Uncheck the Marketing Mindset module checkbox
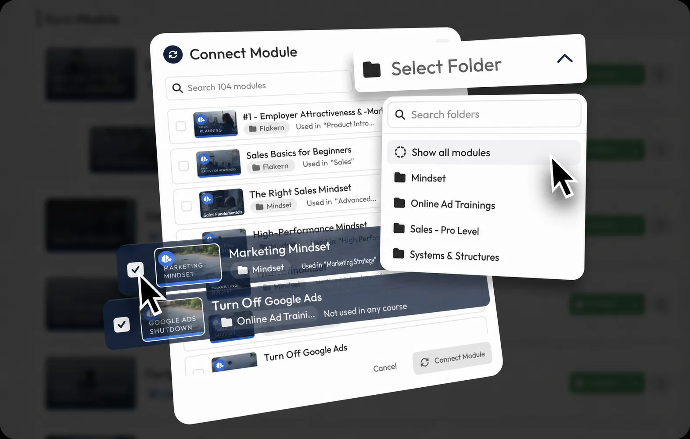The height and width of the screenshot is (439, 690). click(x=135, y=269)
